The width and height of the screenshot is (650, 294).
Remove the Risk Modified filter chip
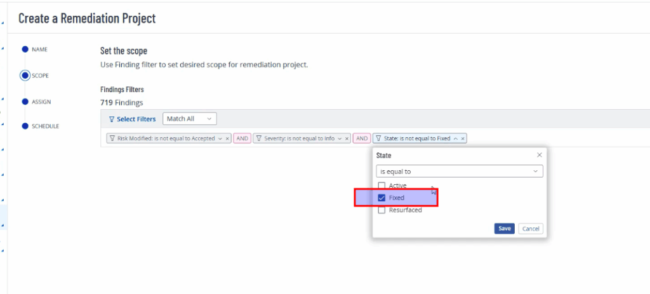(227, 138)
